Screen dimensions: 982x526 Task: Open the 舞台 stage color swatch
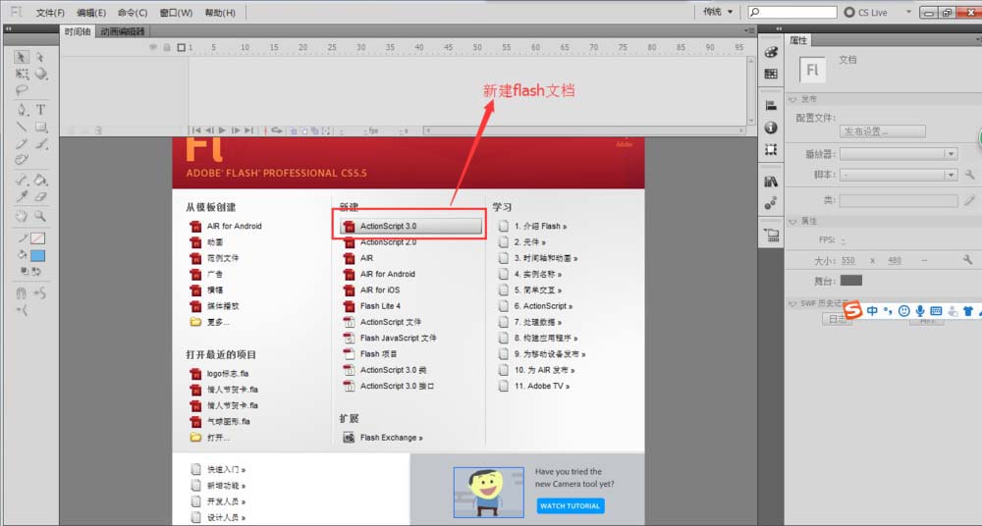click(851, 281)
